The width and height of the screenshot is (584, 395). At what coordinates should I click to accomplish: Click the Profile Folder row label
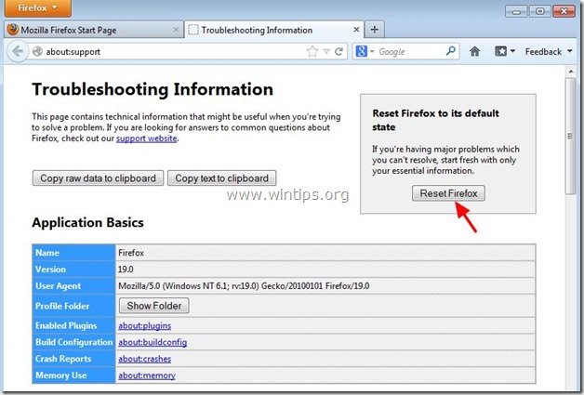[x=62, y=306]
